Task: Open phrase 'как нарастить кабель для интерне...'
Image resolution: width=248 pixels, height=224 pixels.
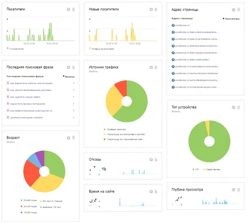Action: click(x=32, y=83)
